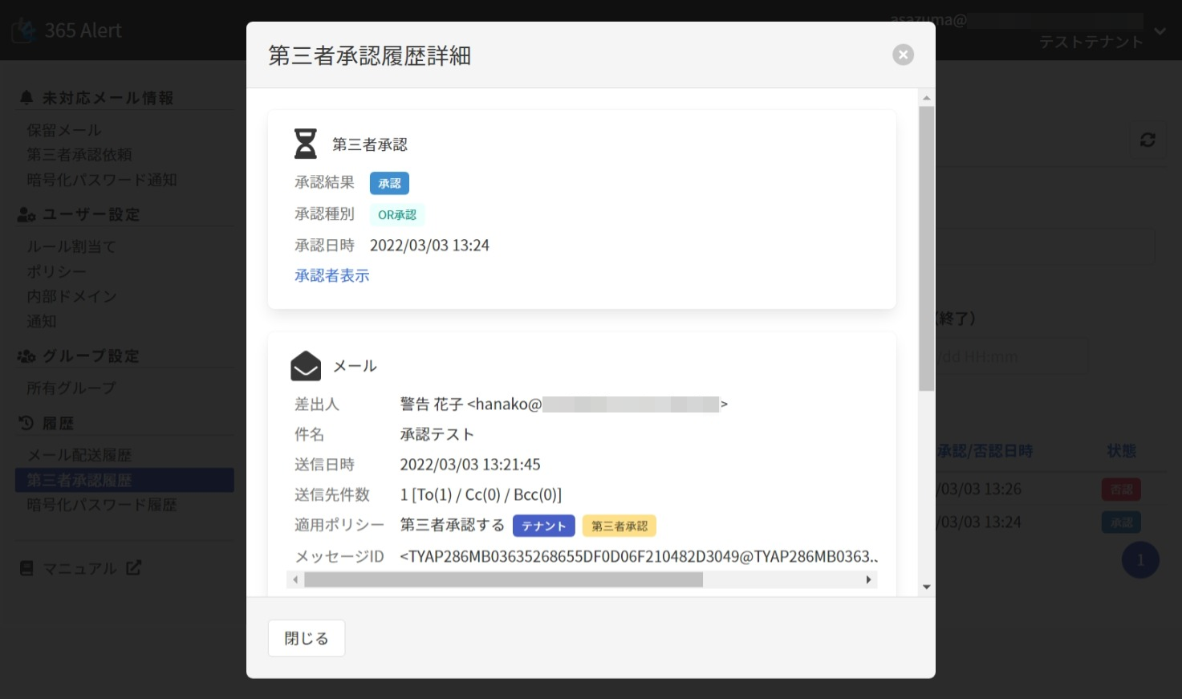Click the 365 Alert logo icon

pyautogui.click(x=24, y=30)
